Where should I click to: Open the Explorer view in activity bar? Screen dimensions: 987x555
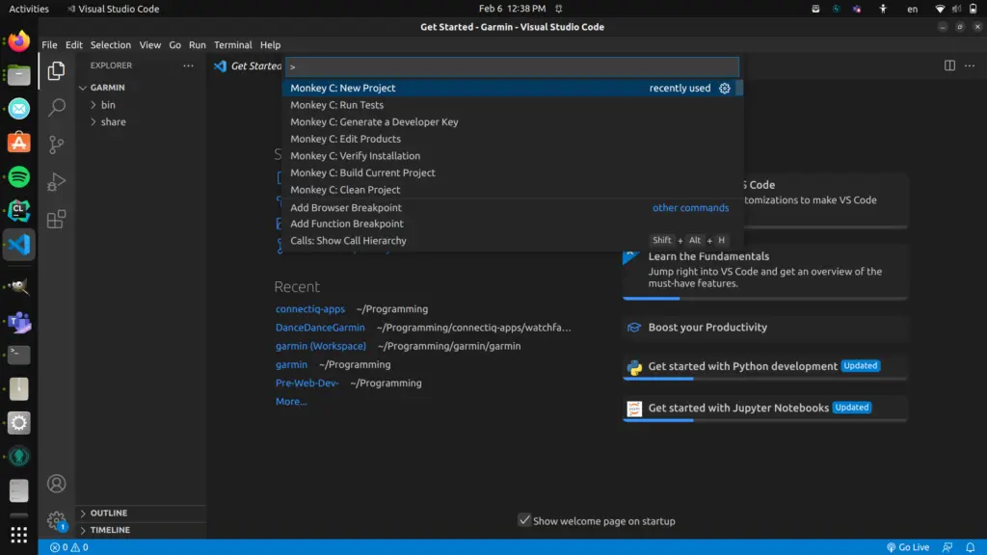(56, 70)
